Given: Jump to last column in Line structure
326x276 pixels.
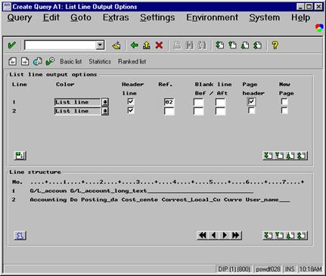Looking at the screenshot, I should (x=236, y=235).
